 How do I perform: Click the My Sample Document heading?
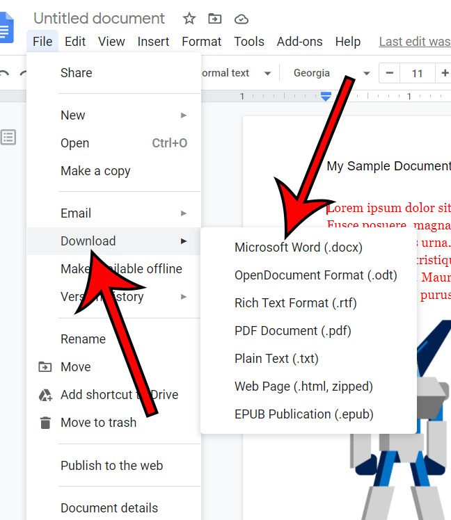point(388,166)
